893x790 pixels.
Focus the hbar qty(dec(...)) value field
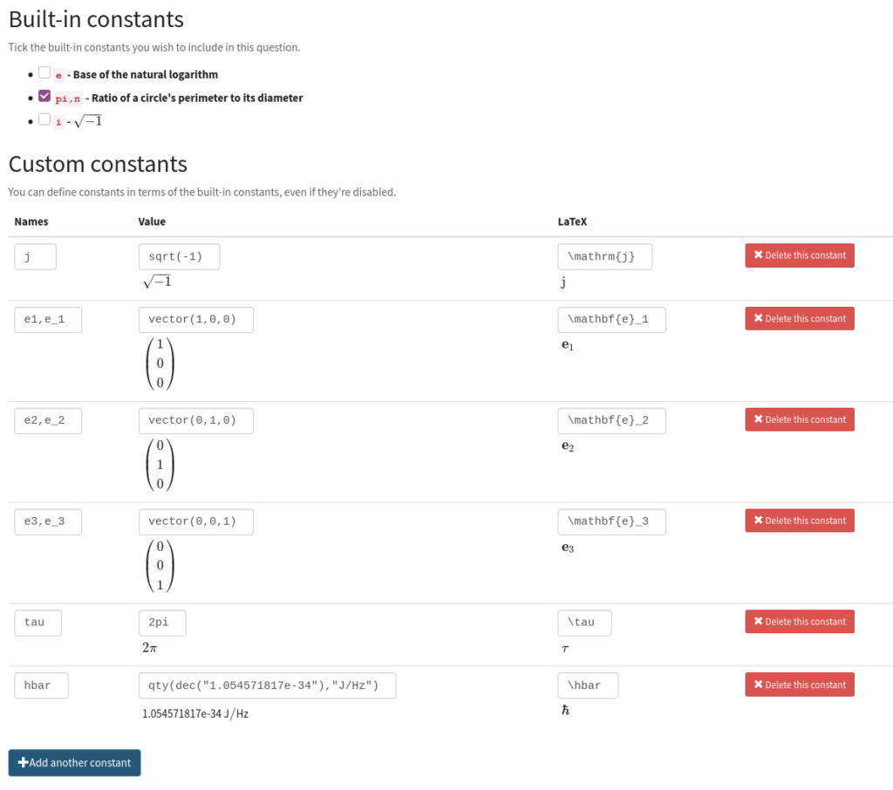tap(267, 685)
